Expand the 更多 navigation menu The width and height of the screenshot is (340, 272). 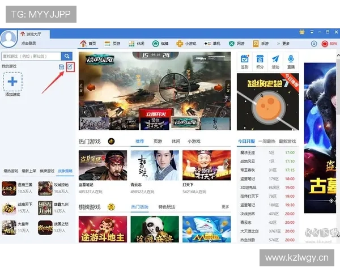click(x=283, y=44)
